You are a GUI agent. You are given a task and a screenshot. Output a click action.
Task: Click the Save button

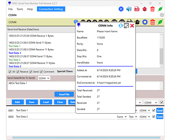pos(32,102)
